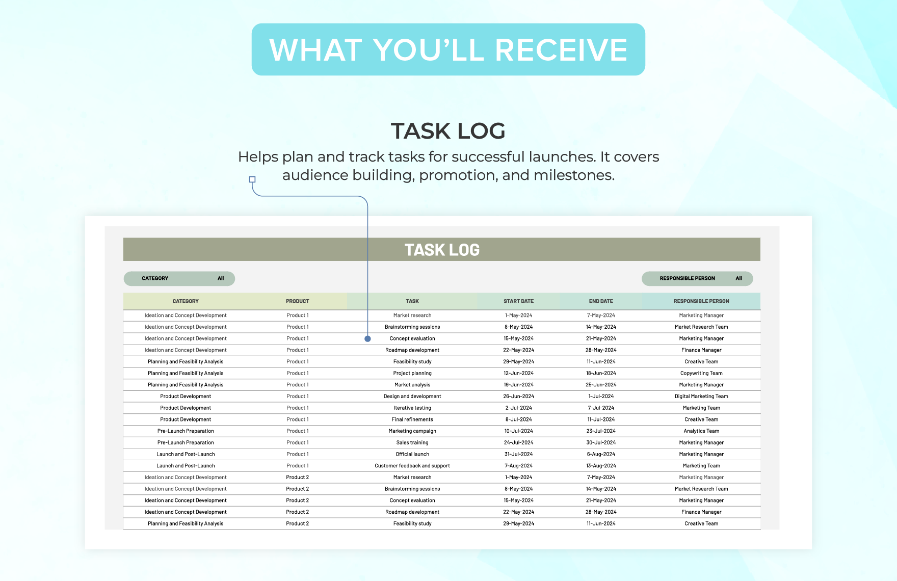Click the end date '23-Jul-2024'
897x581 pixels.
pyautogui.click(x=601, y=431)
